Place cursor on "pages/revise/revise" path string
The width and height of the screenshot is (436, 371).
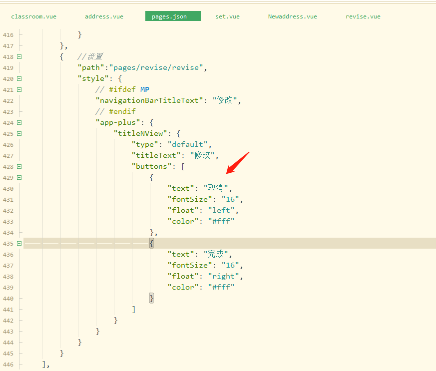tap(156, 67)
